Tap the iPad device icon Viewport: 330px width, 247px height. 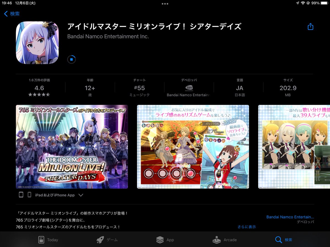[21, 195]
